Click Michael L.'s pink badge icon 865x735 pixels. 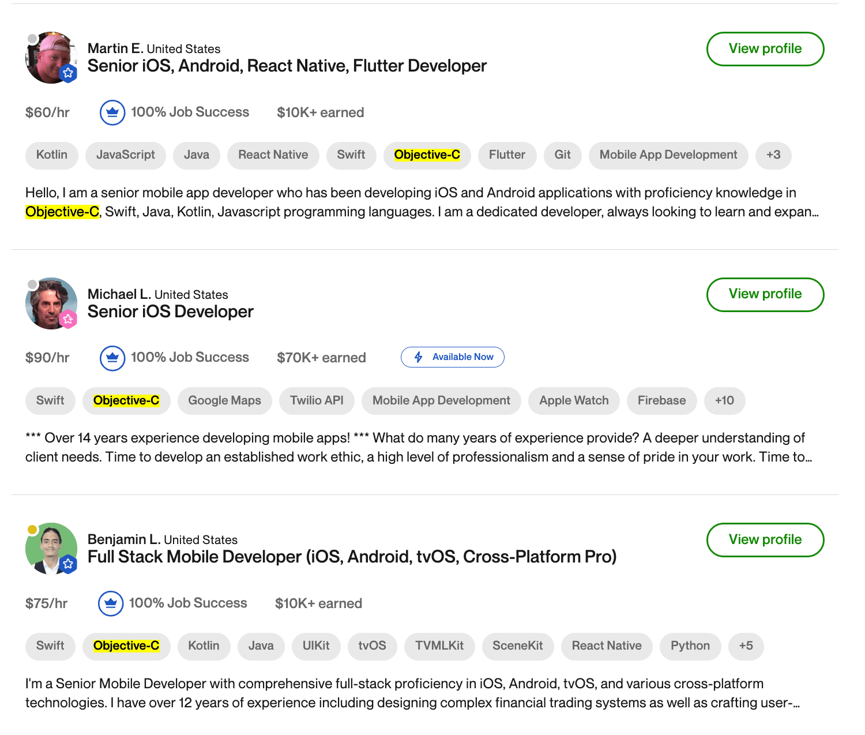(x=69, y=318)
